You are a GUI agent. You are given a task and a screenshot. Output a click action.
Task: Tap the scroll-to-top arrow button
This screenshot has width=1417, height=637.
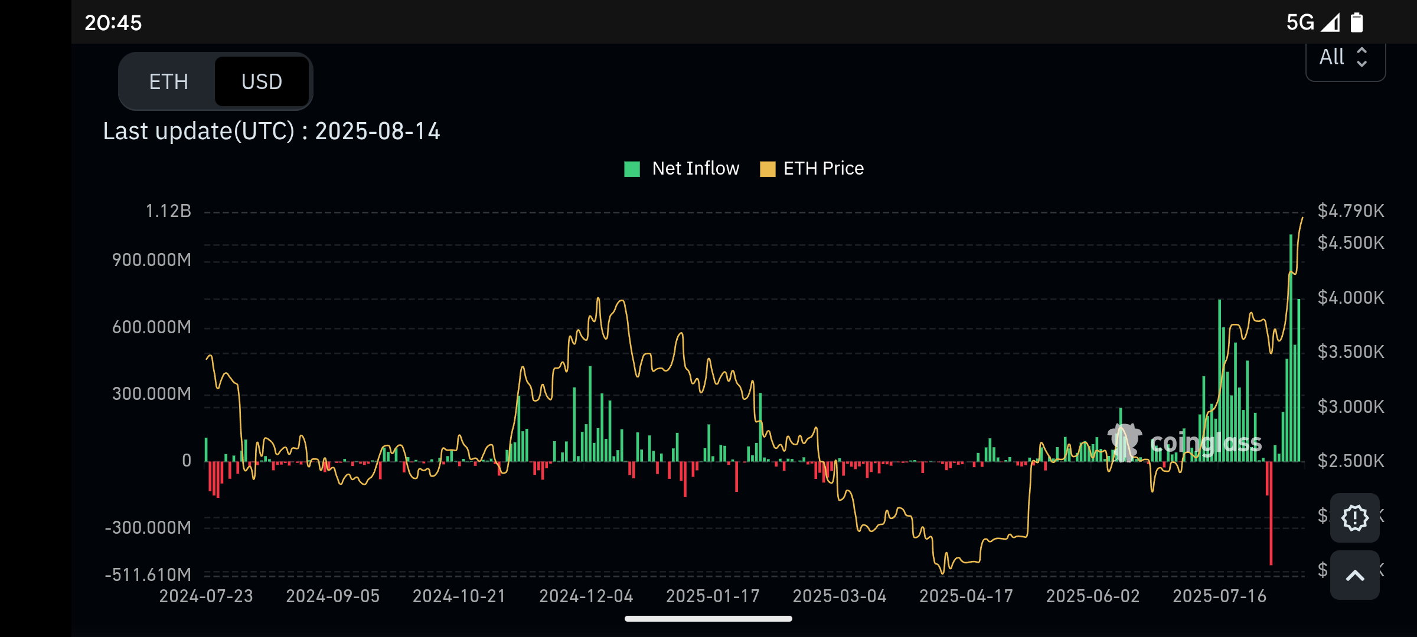click(1354, 576)
